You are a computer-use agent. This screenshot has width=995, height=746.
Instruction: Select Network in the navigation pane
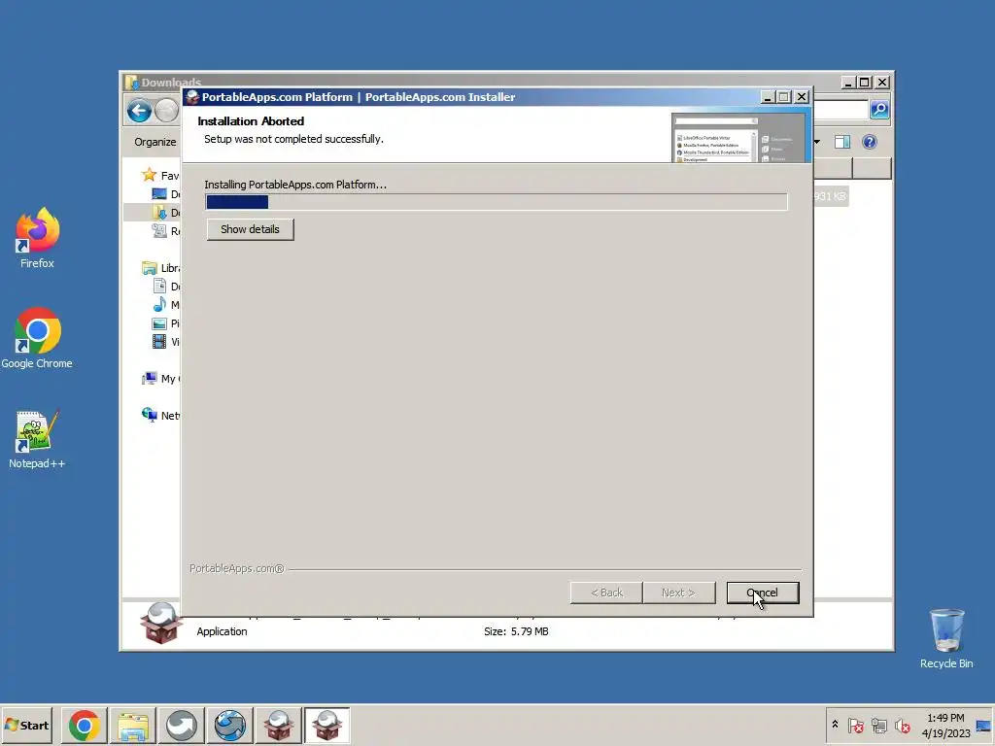click(160, 416)
